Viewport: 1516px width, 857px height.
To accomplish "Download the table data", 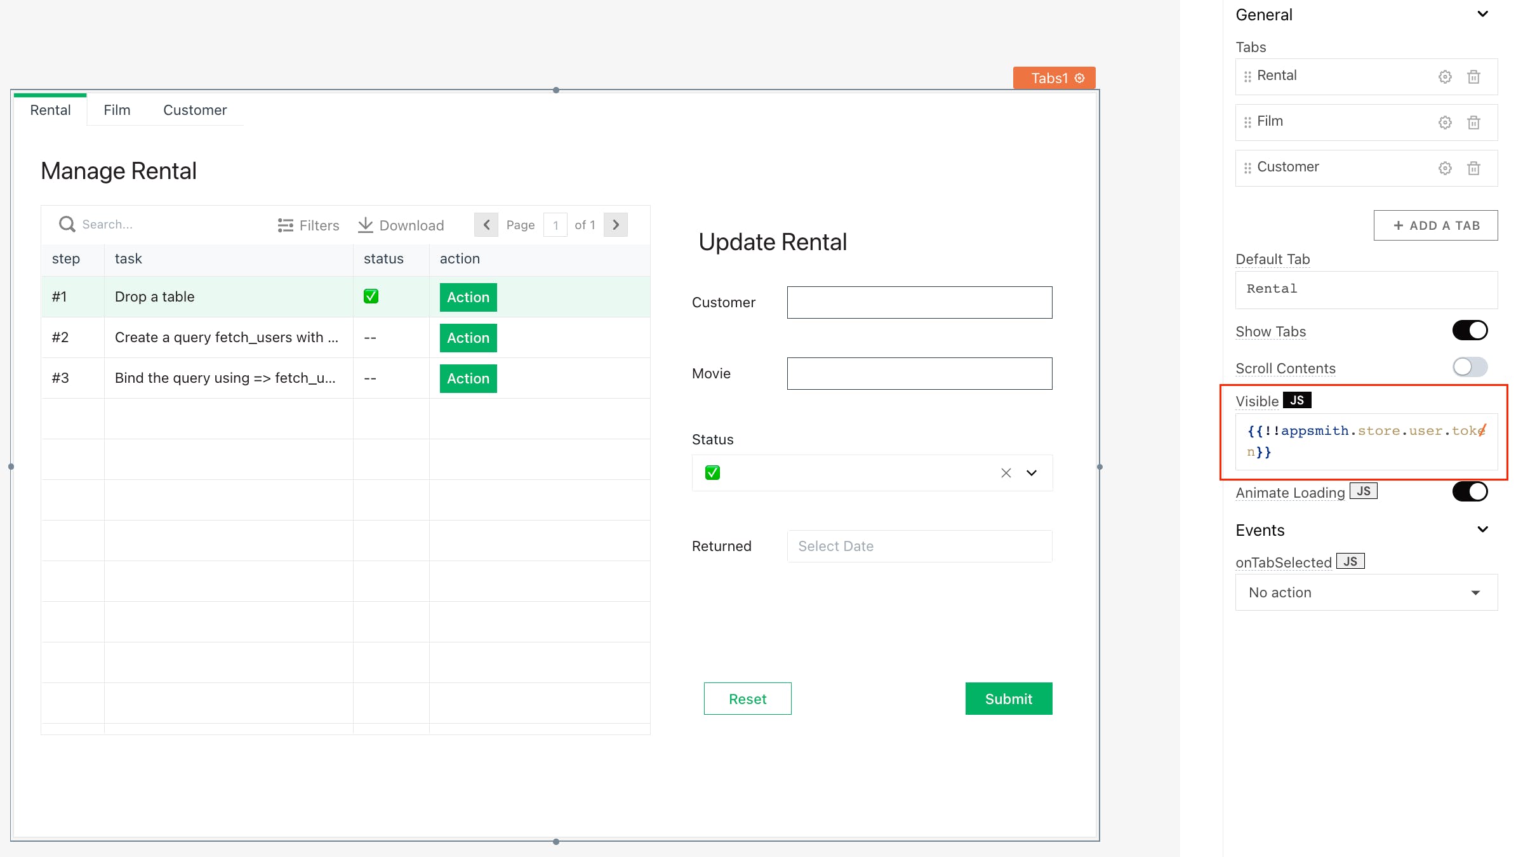I will pos(401,225).
